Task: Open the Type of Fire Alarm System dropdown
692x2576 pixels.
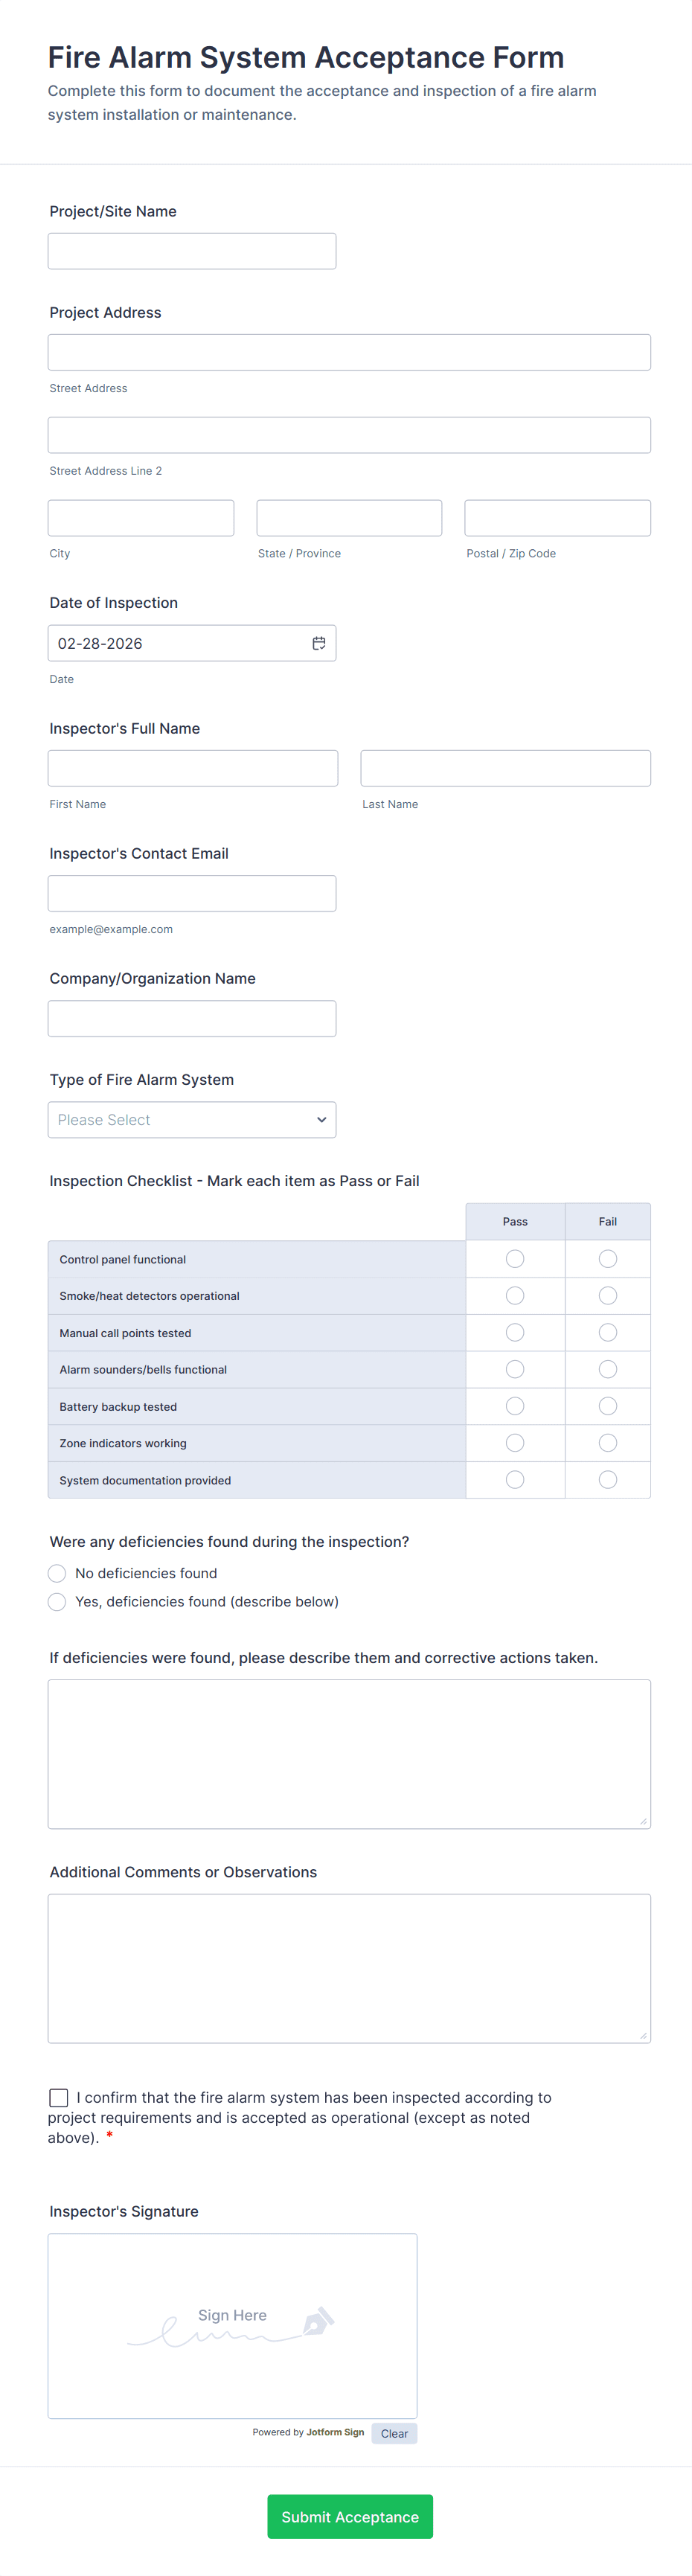Action: [192, 1120]
